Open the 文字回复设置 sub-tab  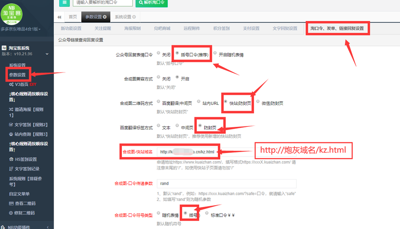tap(285, 28)
